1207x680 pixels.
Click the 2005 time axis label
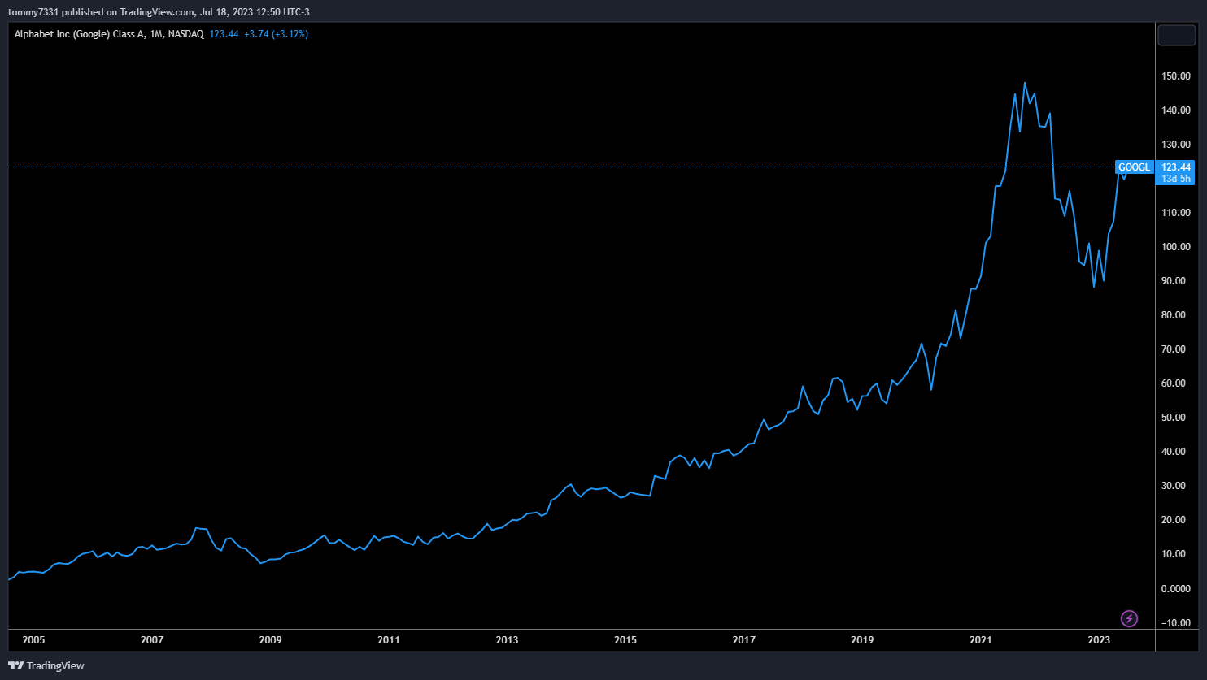(x=33, y=640)
